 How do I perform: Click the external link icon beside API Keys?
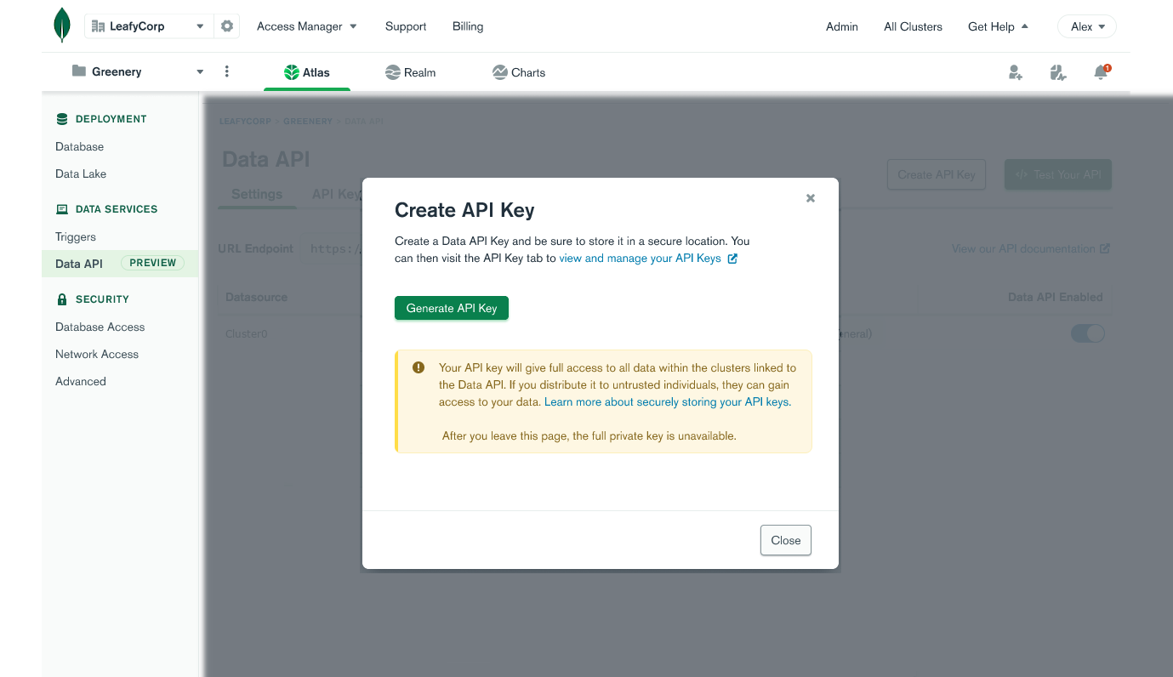coord(732,259)
